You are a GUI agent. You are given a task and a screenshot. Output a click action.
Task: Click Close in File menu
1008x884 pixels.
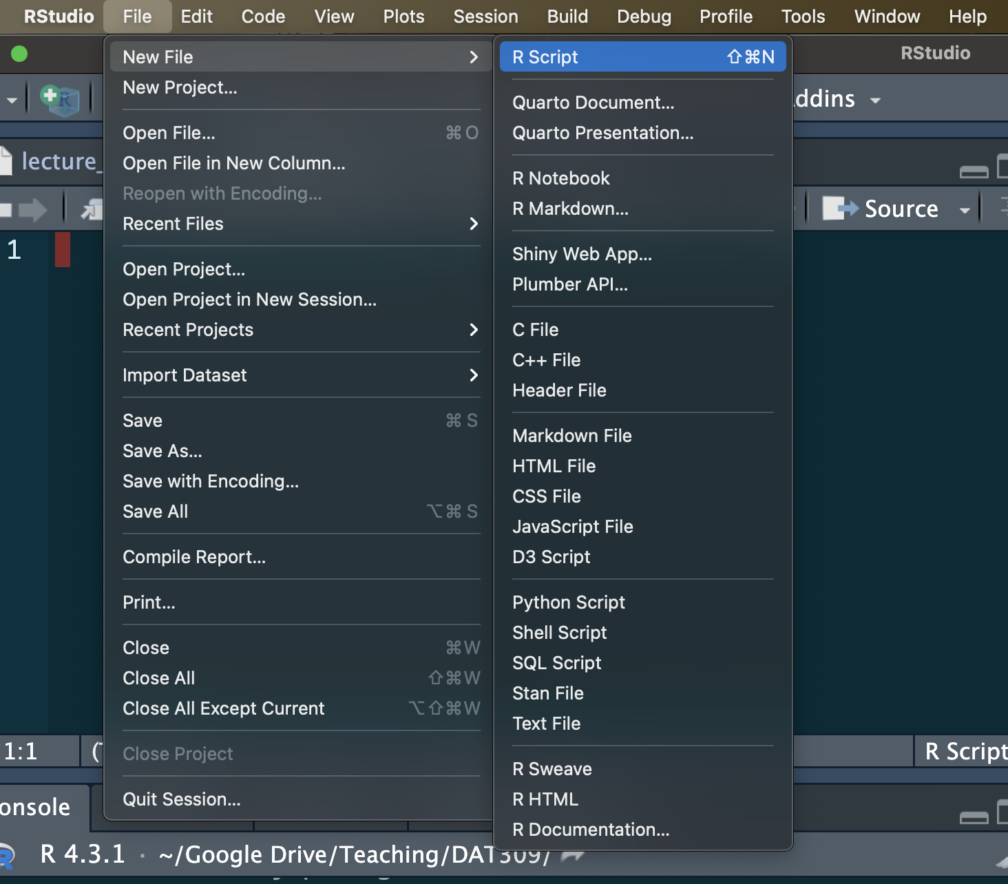click(301, 647)
